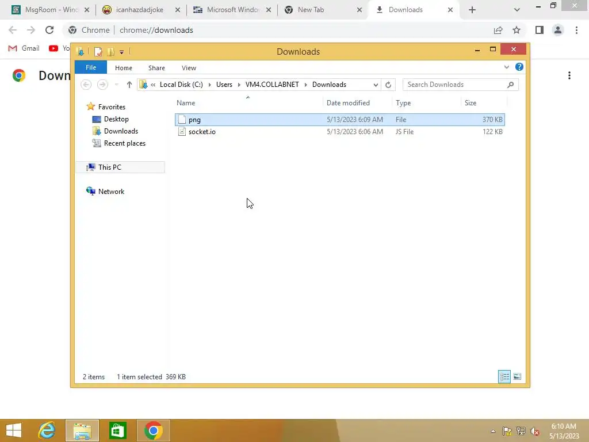
Task: Click Users in the address breadcrumb
Action: 224,85
